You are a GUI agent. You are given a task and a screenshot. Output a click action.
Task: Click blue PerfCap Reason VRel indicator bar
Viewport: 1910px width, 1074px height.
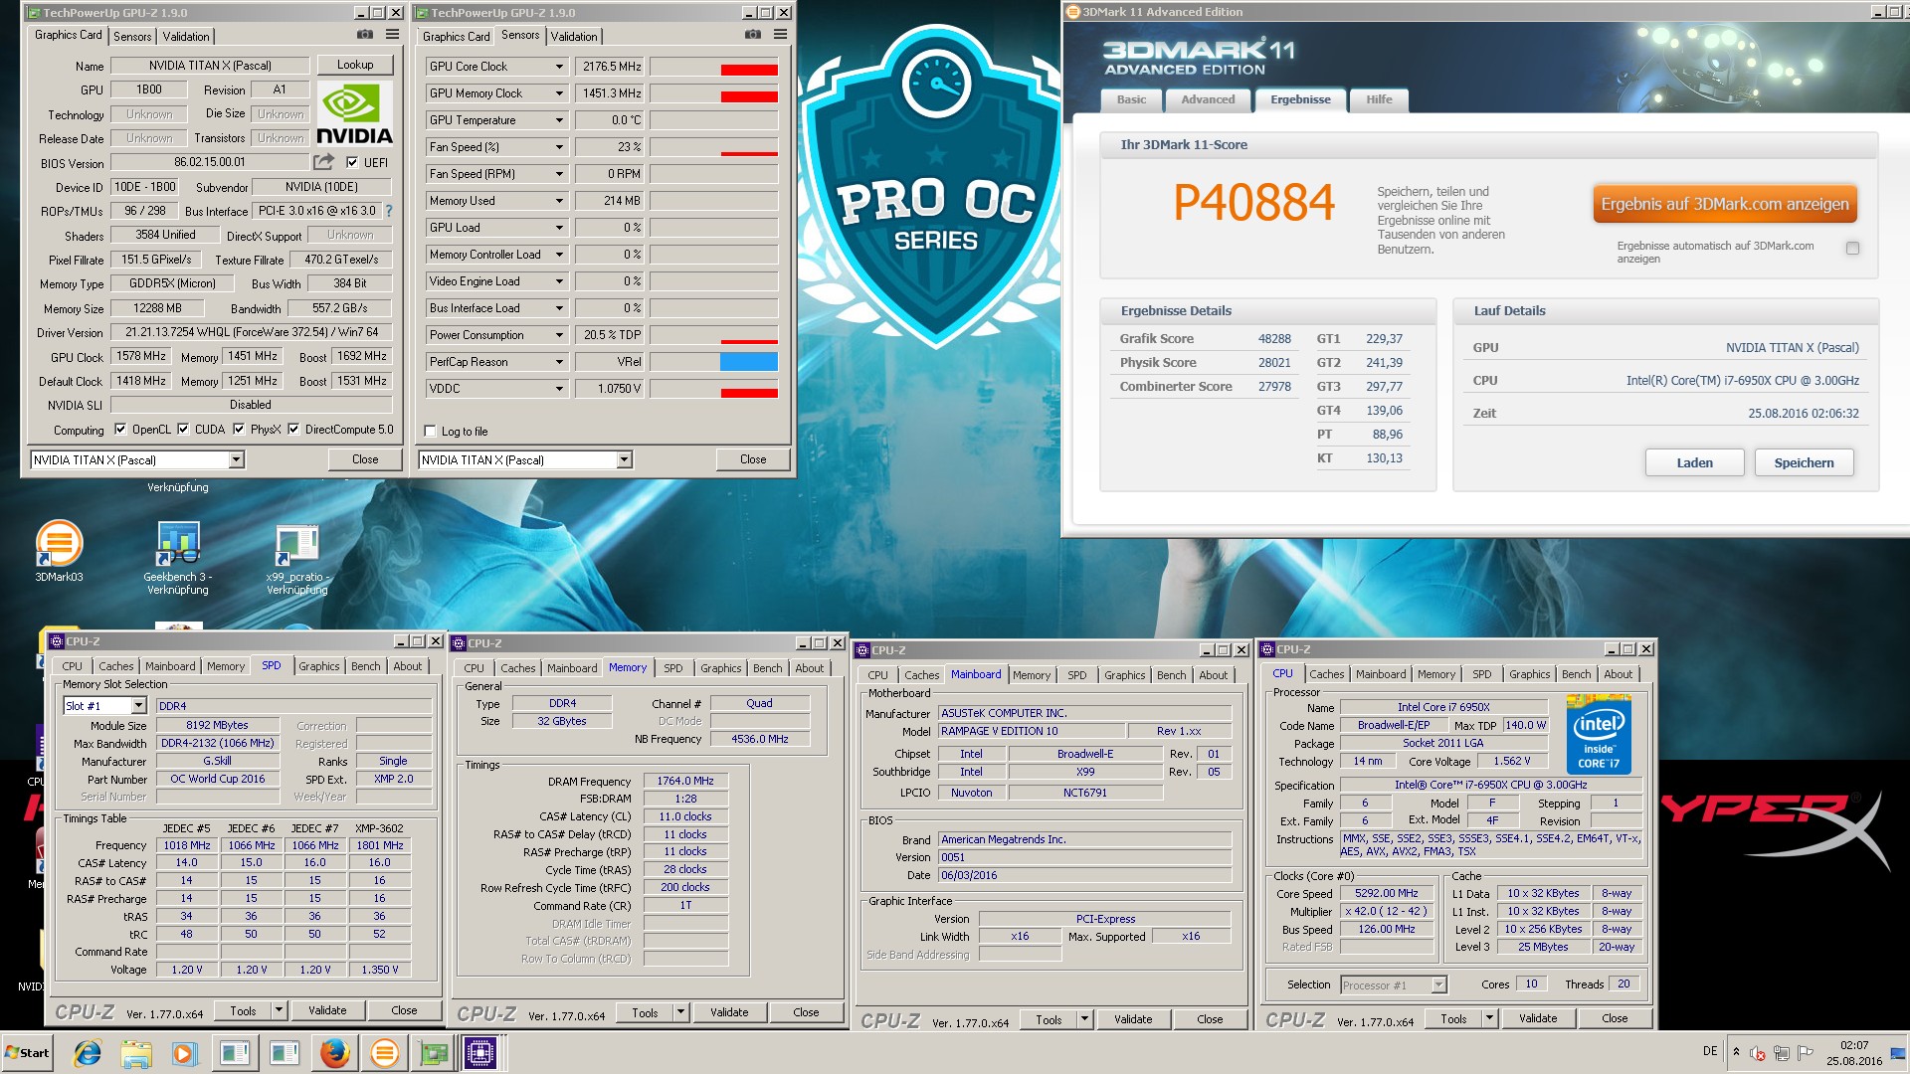pyautogui.click(x=748, y=362)
